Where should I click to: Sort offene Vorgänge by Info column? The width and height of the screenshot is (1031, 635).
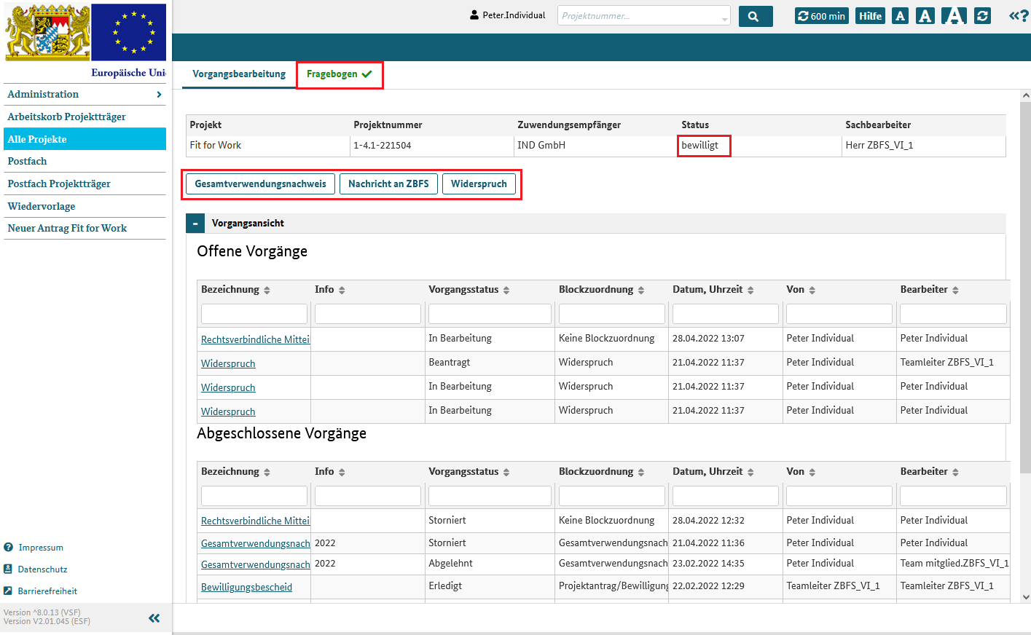(342, 290)
